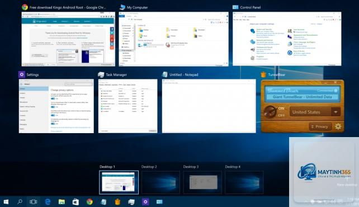Open TunnelBear settings gear icon

point(338,126)
